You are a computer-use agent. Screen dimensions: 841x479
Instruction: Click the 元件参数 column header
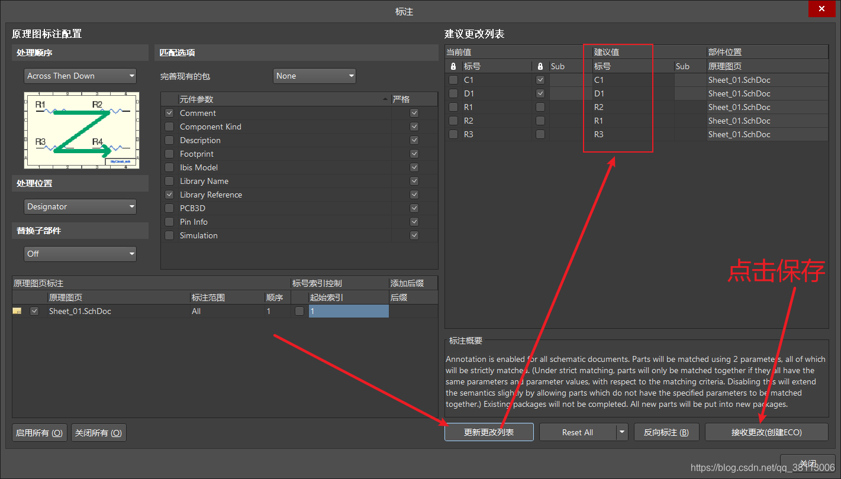pos(285,99)
